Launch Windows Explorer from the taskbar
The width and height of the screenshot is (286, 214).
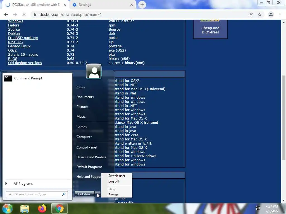click(25, 208)
